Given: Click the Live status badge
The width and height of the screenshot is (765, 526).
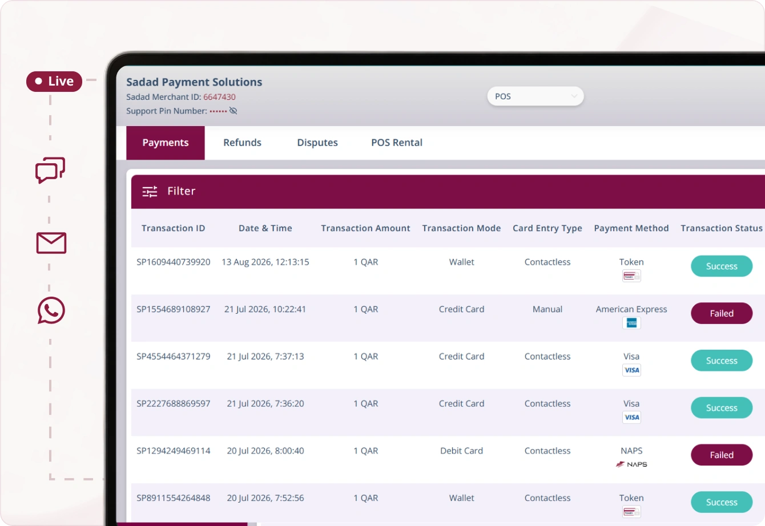Looking at the screenshot, I should [54, 82].
